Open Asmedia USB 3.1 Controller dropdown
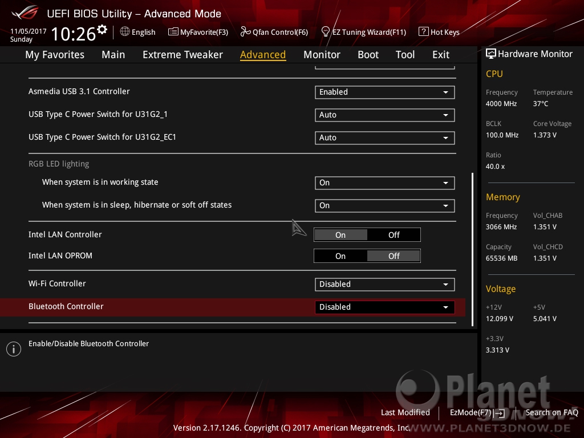584x438 pixels. click(385, 92)
